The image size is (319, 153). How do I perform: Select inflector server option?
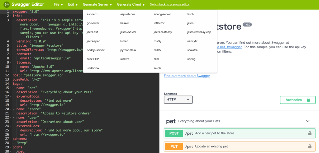[159, 23]
